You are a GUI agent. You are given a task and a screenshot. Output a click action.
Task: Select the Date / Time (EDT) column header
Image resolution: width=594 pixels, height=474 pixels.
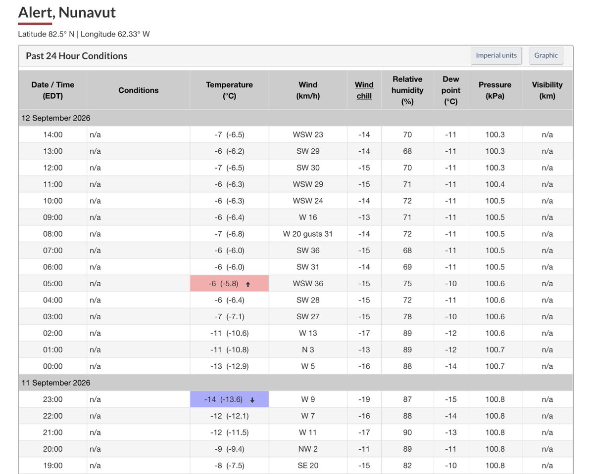pos(53,90)
